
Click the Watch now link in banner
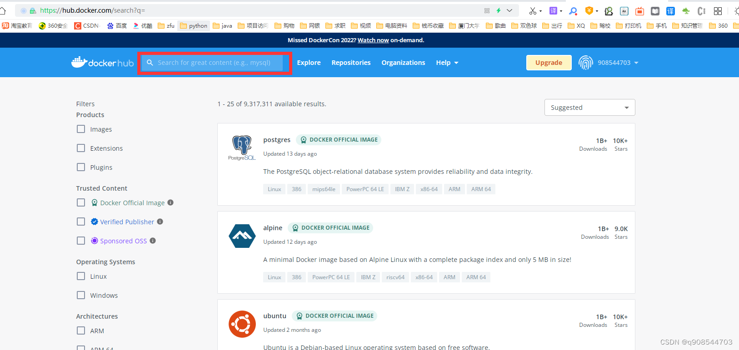coord(373,40)
